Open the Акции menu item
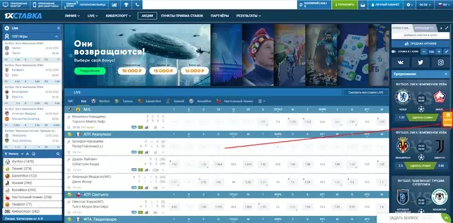Viewport: 453px width, 223px height. tap(147, 16)
